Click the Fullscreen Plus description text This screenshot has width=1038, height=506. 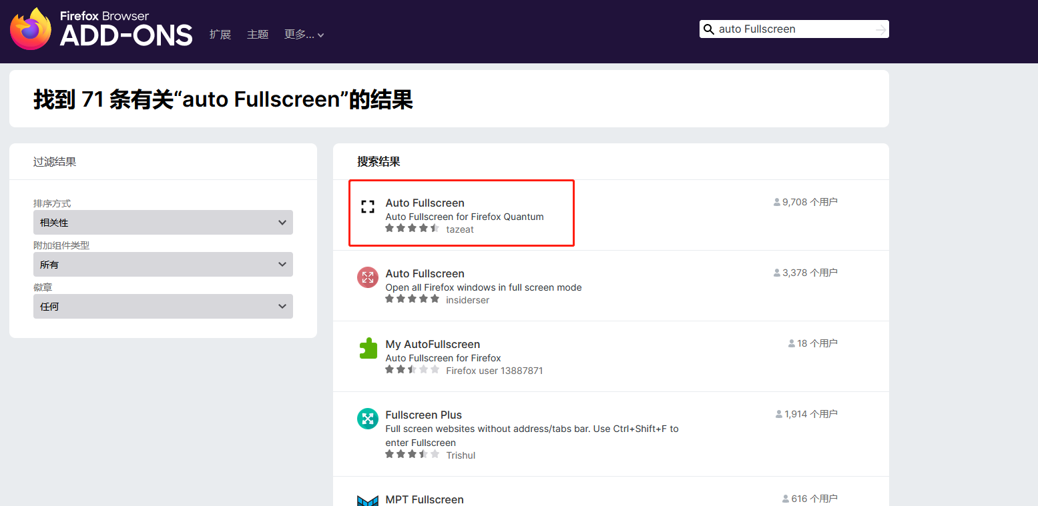532,435
